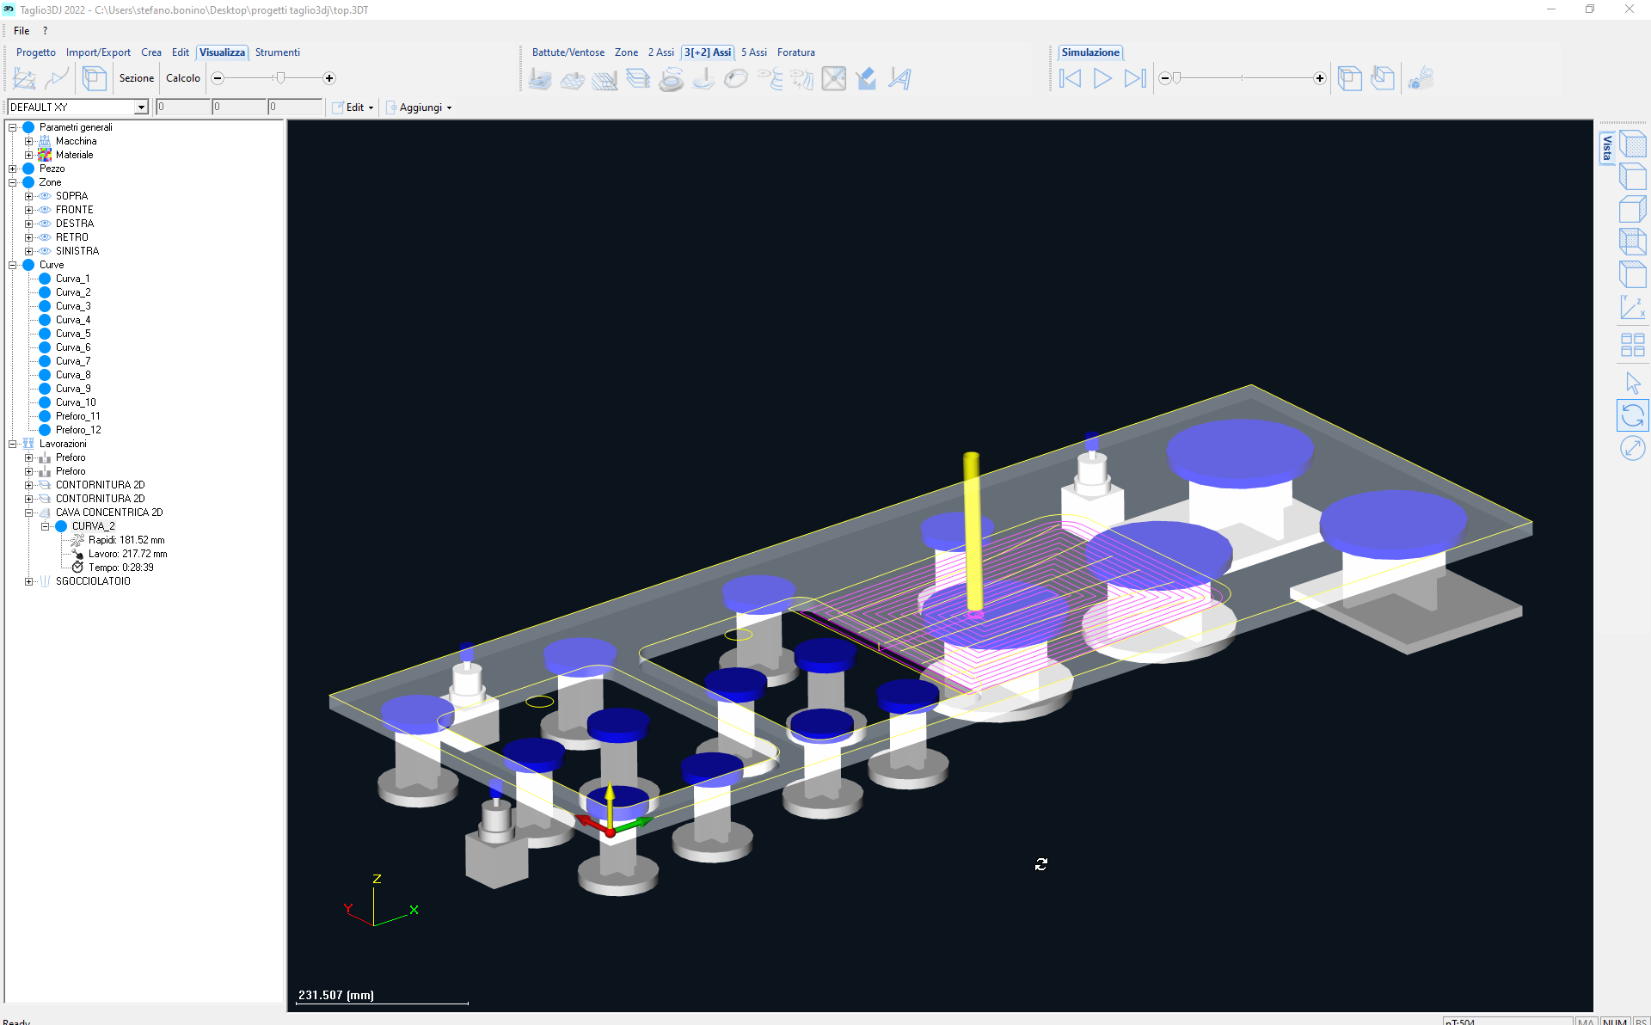Click the XYZ axes view icon
Viewport: 1651px width, 1025px height.
click(1631, 308)
